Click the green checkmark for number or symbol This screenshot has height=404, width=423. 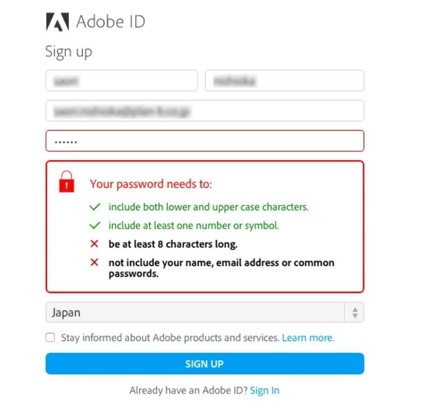[x=95, y=225]
